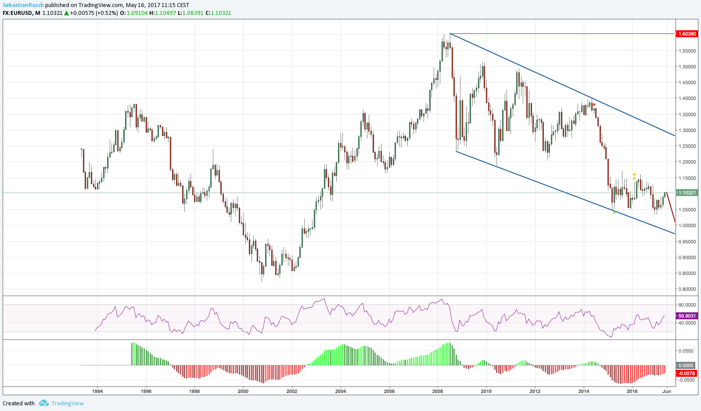Click the 2016 time axis label

pos(632,391)
